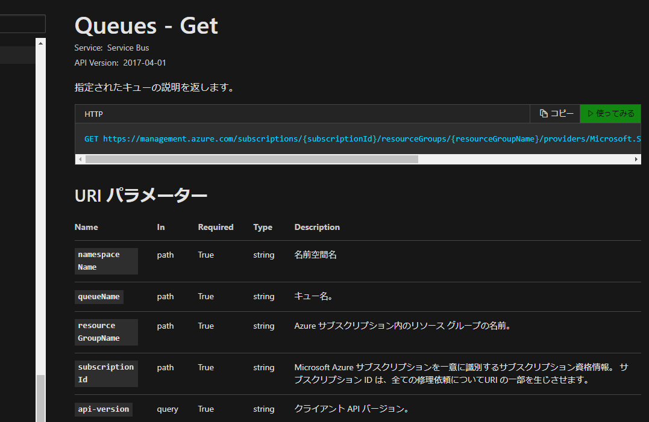Click 'path' in the queueName row
The height and width of the screenshot is (422, 649).
[165, 297]
